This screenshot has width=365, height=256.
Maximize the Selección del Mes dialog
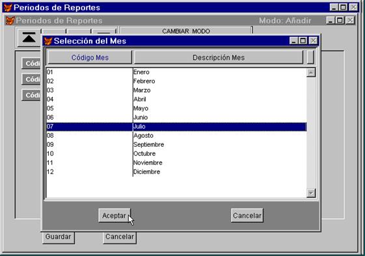303,41
